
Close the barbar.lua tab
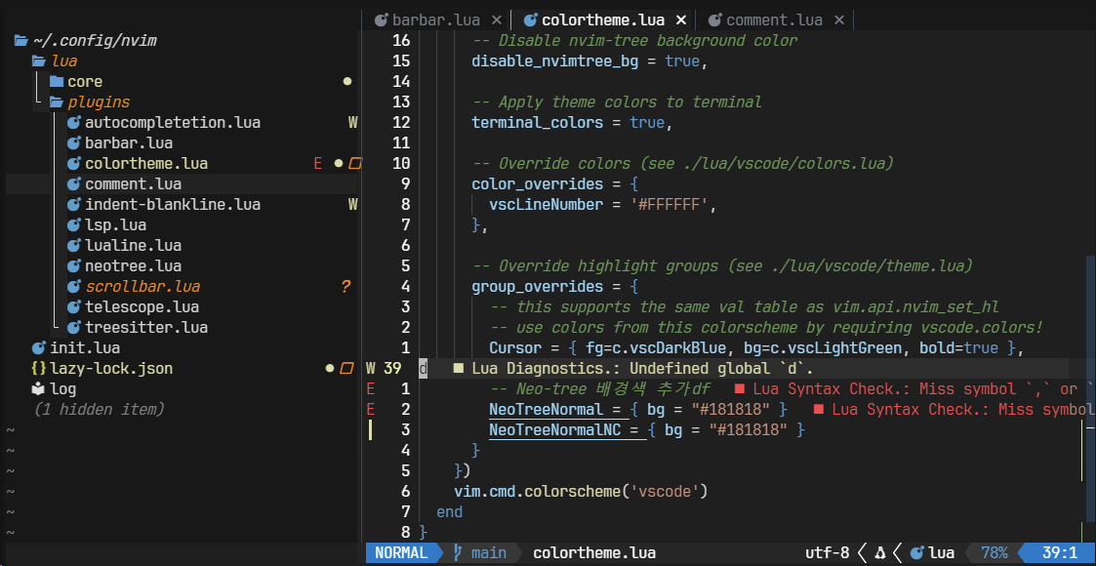point(497,20)
